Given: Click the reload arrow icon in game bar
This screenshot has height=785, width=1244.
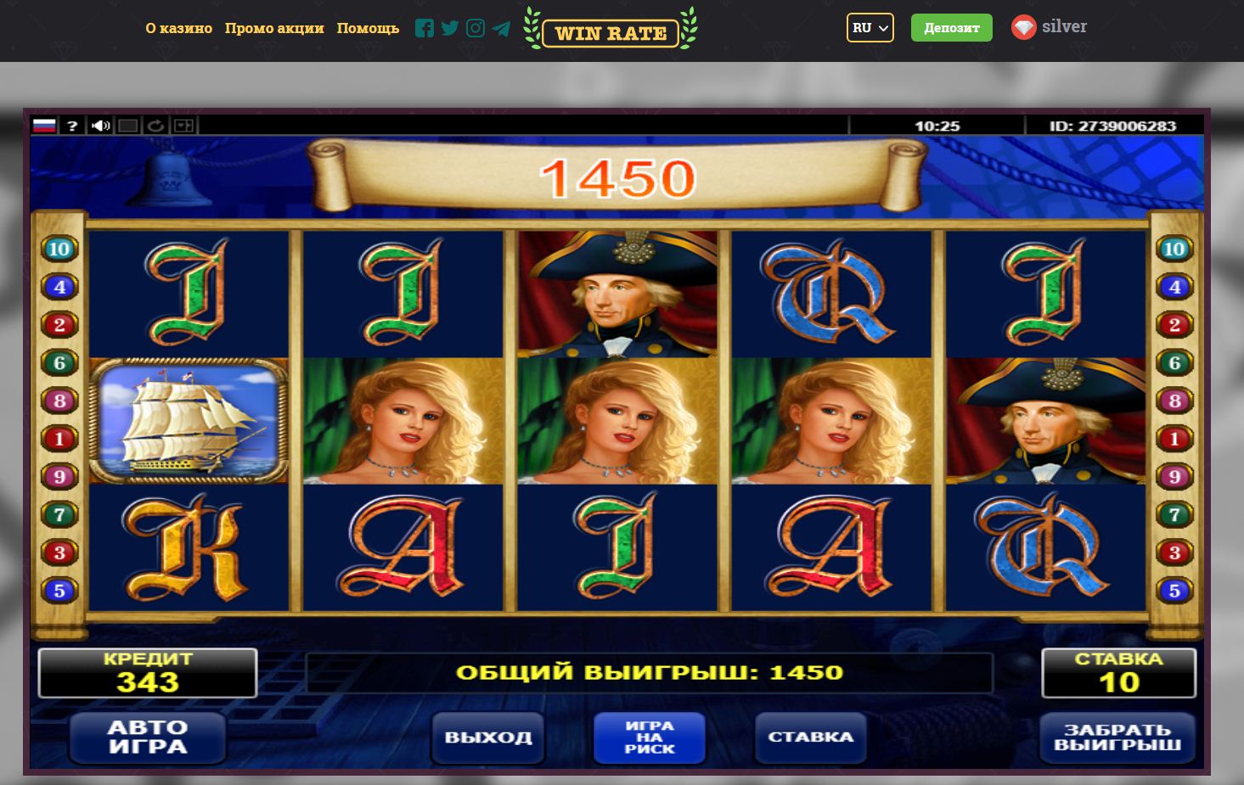Looking at the screenshot, I should 155,126.
